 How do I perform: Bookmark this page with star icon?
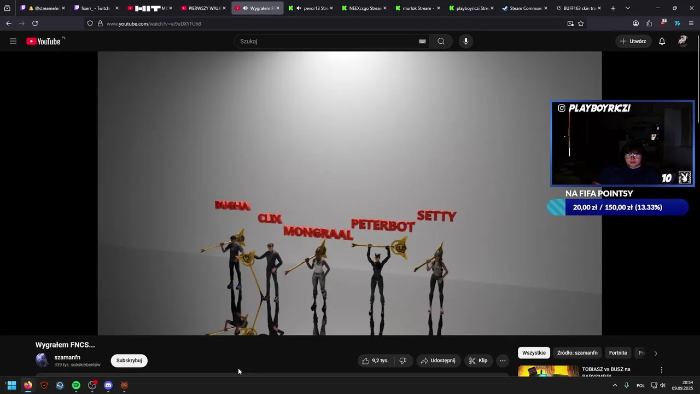tap(581, 24)
